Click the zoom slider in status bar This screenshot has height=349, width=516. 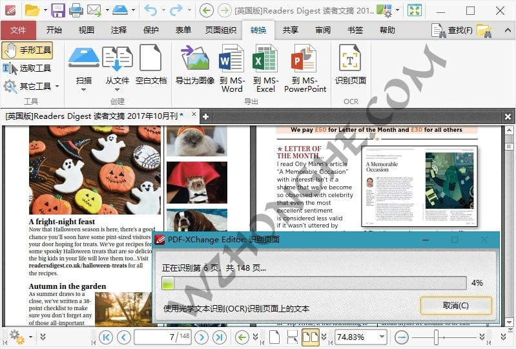(x=437, y=337)
